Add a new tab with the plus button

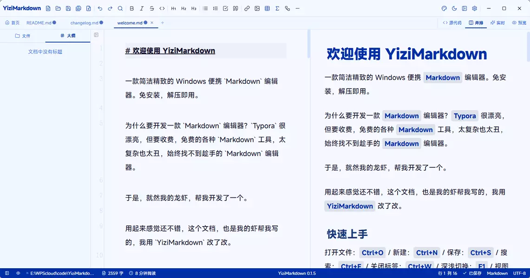pos(163,23)
